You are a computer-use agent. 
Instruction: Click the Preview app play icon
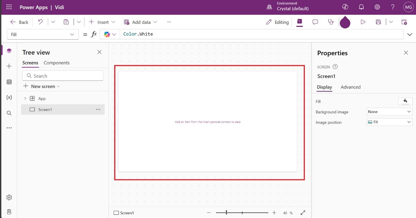coord(363,22)
